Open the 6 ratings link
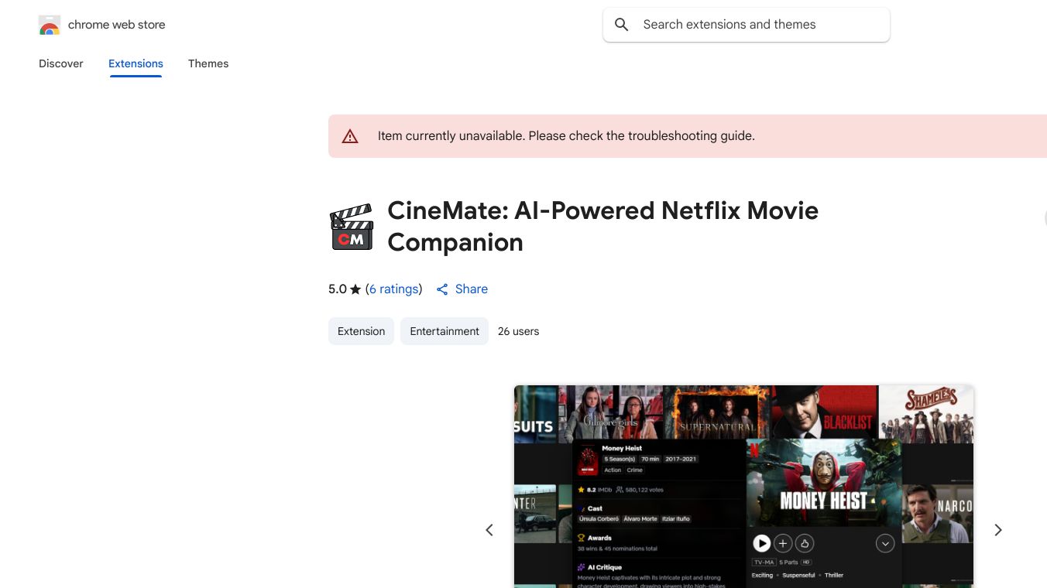The width and height of the screenshot is (1047, 588). click(394, 289)
